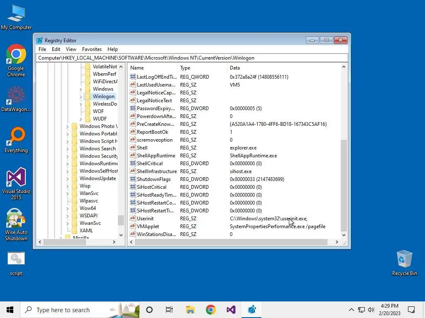Open DataWagon desktop shortcut
The height and width of the screenshot is (318, 425).
(16, 99)
